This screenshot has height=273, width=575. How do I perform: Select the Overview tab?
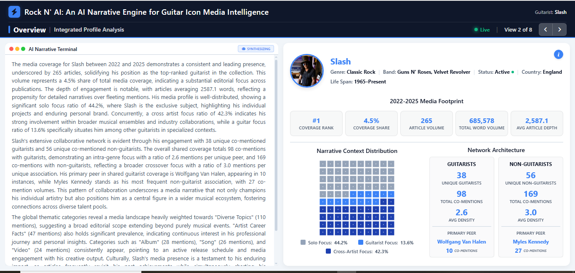click(29, 29)
